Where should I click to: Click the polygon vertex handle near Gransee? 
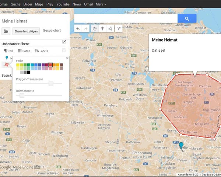[160, 109]
